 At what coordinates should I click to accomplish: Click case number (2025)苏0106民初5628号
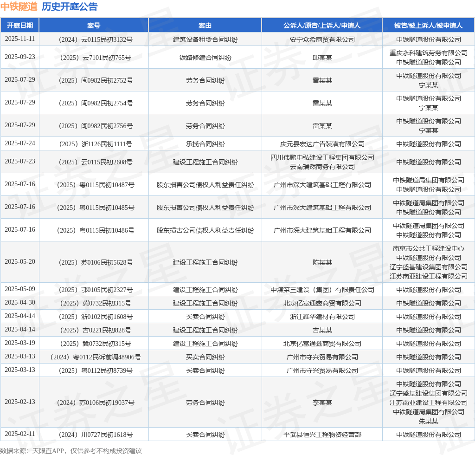coord(96,262)
